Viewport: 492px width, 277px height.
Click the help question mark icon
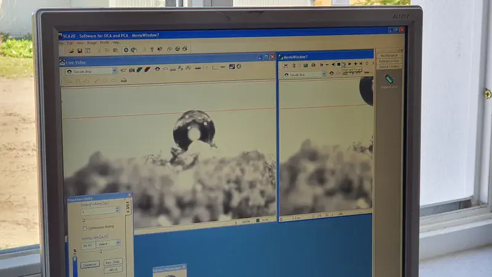point(152,49)
